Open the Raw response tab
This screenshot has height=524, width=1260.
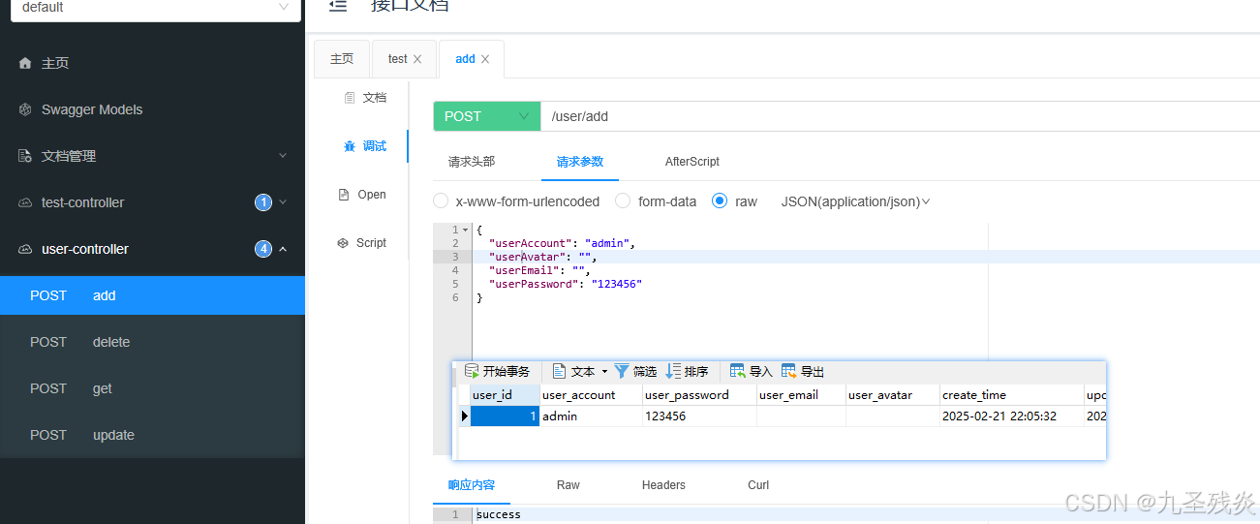(569, 485)
